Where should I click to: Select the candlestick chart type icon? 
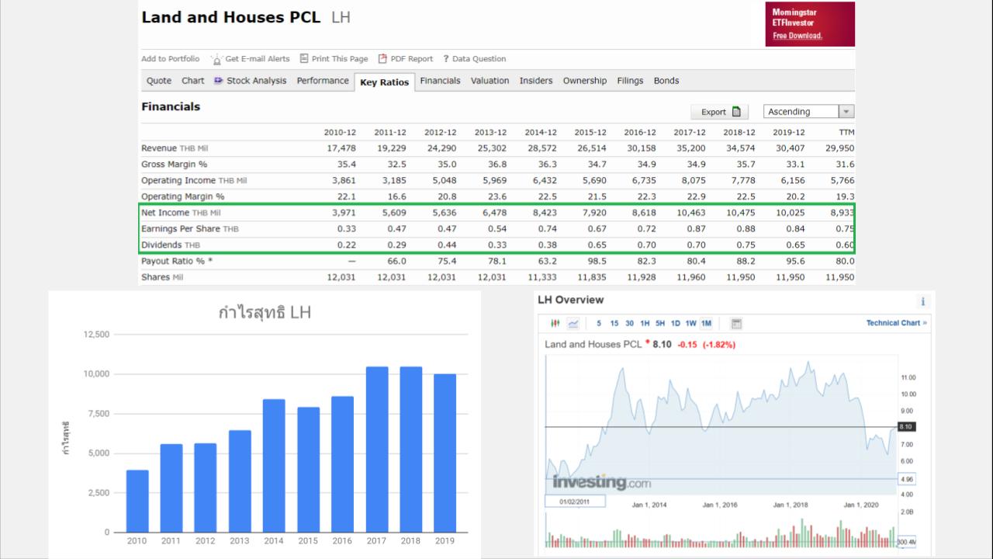click(555, 323)
